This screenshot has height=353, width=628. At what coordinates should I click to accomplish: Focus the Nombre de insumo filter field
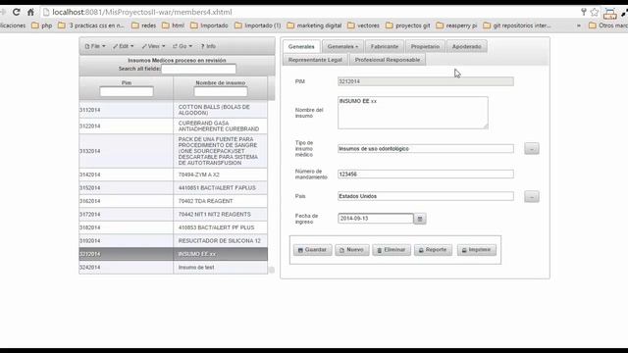pyautogui.click(x=221, y=91)
